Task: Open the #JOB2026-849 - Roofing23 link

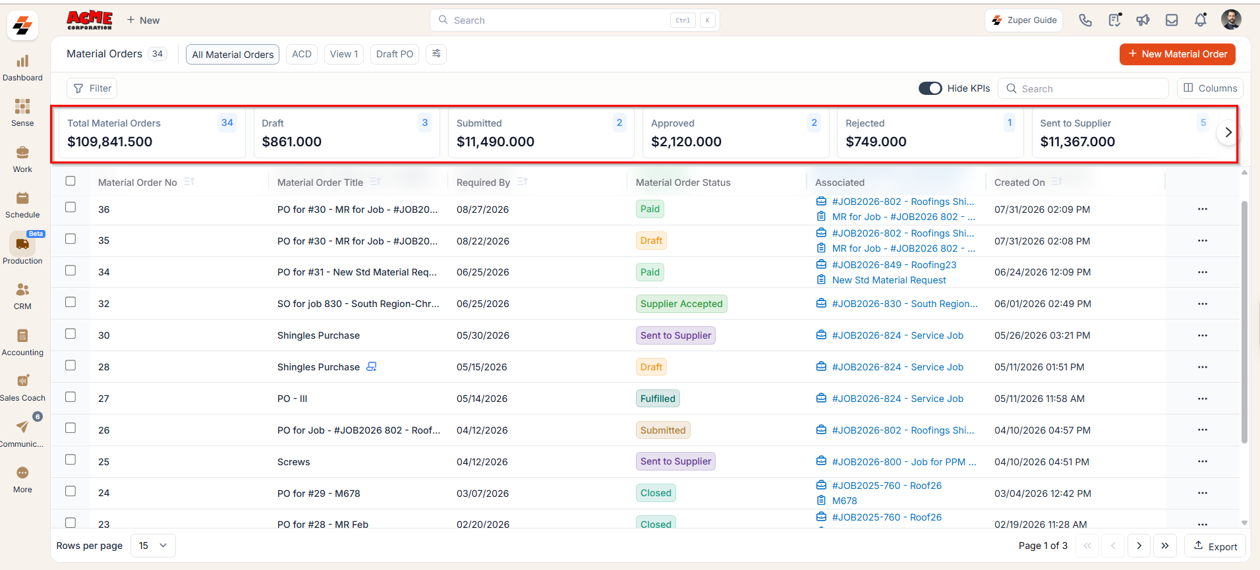Action: [894, 265]
